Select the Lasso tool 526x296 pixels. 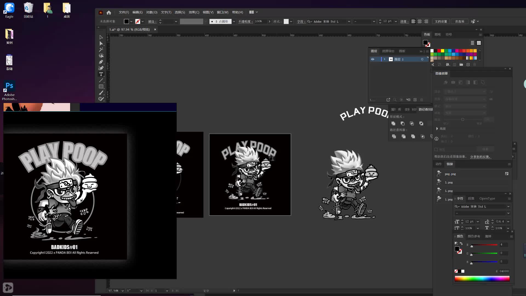101,56
